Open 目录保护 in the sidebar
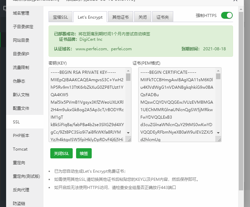250x207 pixels. 25,54
